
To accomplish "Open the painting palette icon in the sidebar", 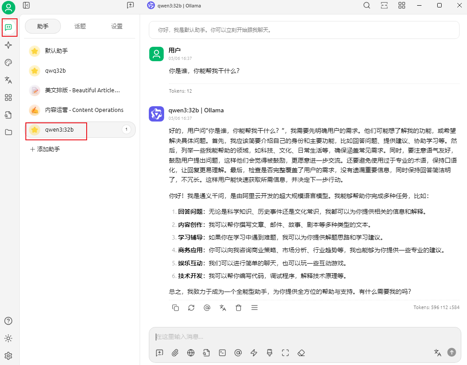I will (x=8, y=63).
